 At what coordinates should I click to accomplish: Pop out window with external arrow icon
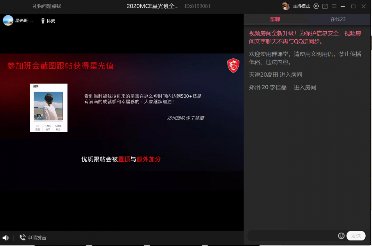[325, 6]
